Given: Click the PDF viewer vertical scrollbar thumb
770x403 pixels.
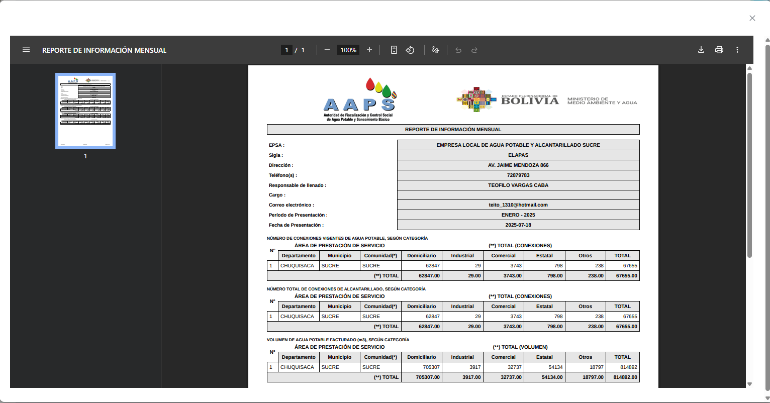Looking at the screenshot, I should [x=749, y=166].
